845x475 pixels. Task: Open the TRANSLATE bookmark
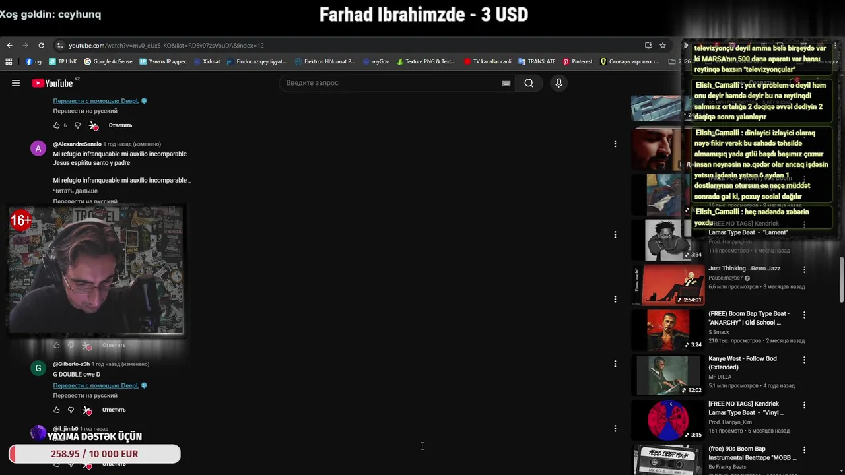(537, 61)
